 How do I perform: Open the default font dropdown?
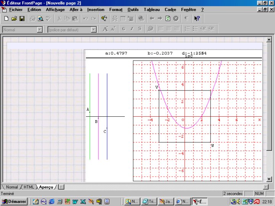point(94,30)
